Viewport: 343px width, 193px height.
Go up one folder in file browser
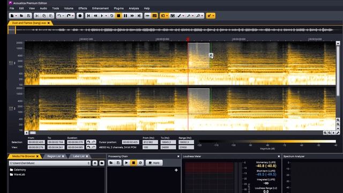(x=95, y=163)
